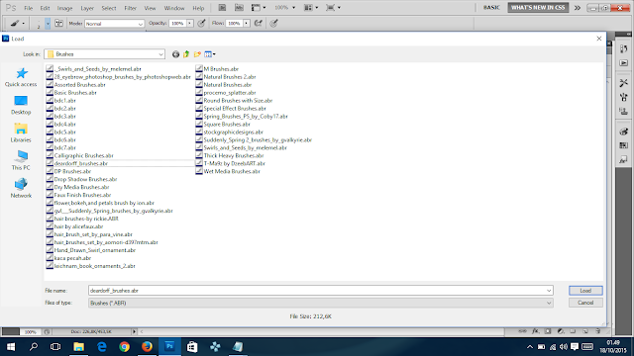Screen dimensions: 634x356
Task: Click the Up One Level folder icon
Action: tap(186, 54)
